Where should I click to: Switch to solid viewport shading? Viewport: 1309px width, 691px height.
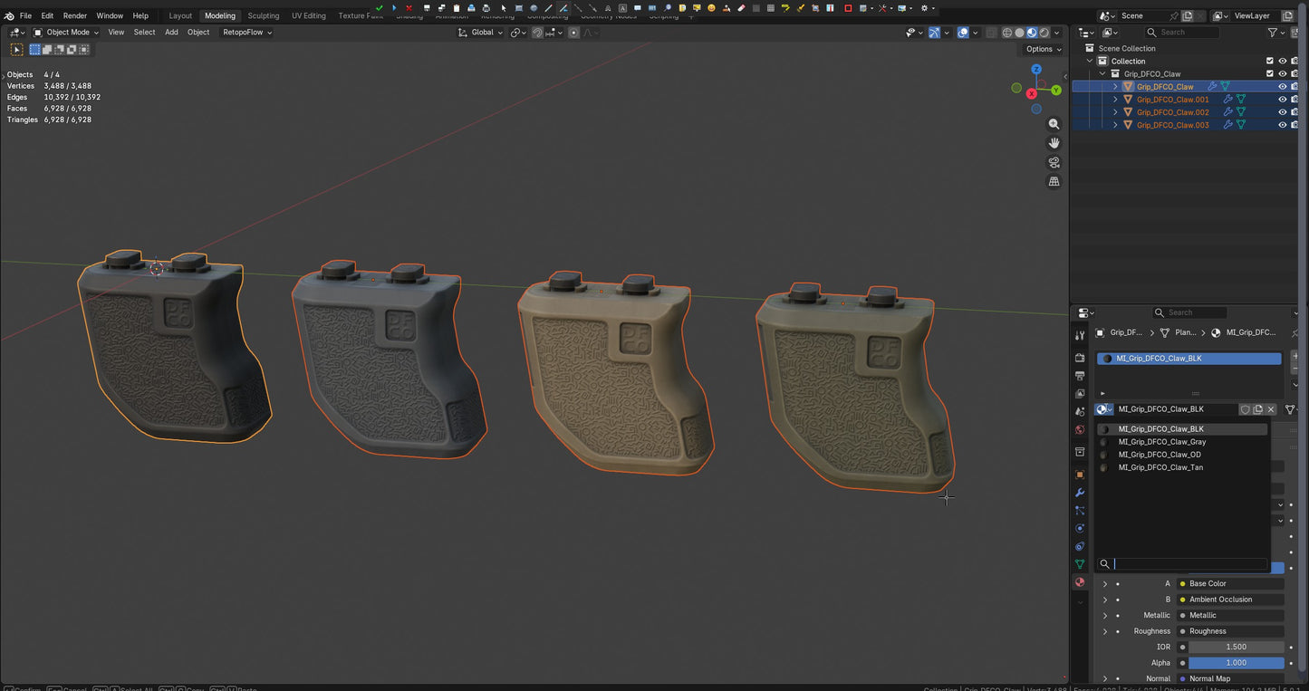pos(1019,33)
